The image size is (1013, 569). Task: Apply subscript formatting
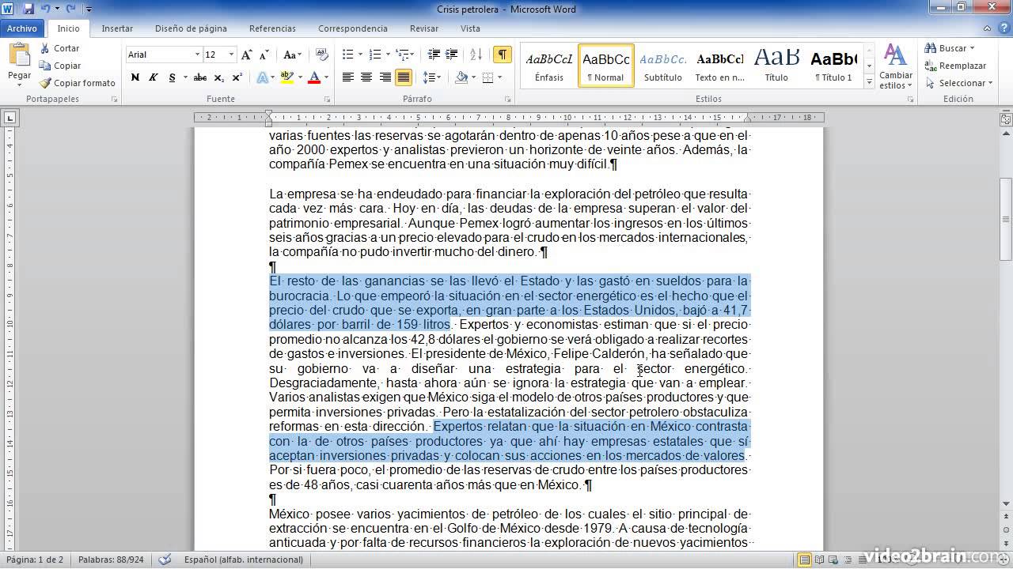(218, 77)
